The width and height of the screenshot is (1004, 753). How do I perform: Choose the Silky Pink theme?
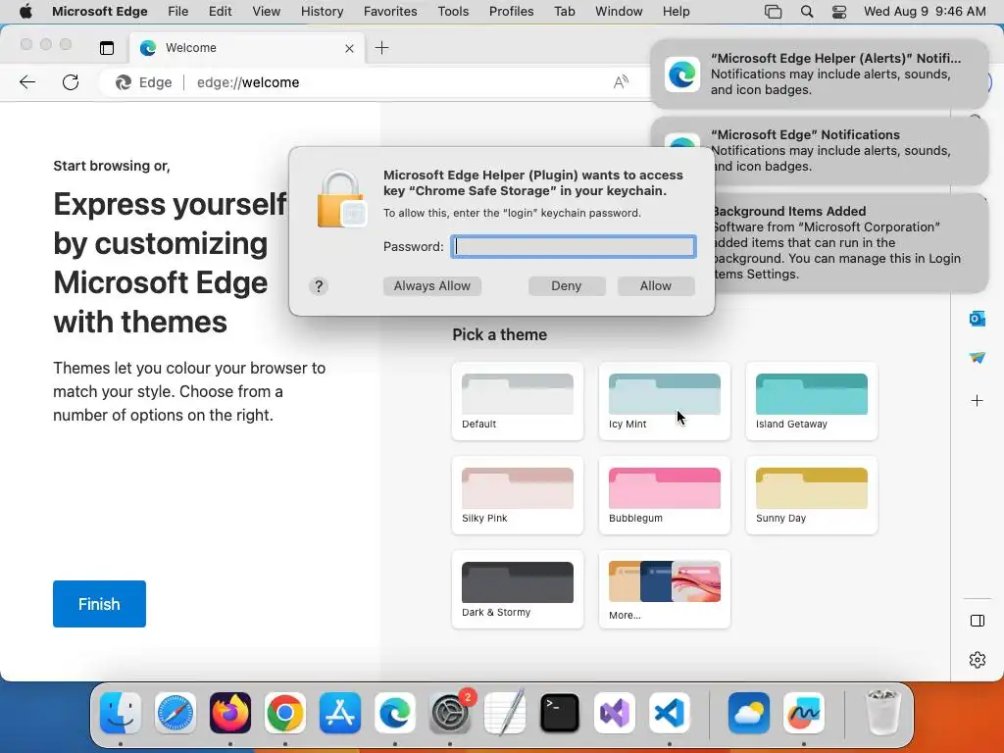pyautogui.click(x=518, y=495)
